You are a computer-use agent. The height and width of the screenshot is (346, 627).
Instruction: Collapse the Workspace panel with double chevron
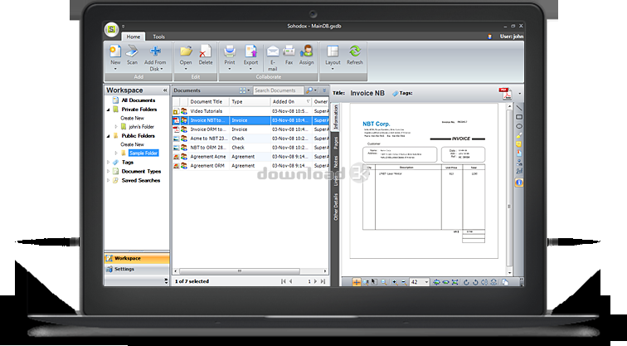point(165,90)
